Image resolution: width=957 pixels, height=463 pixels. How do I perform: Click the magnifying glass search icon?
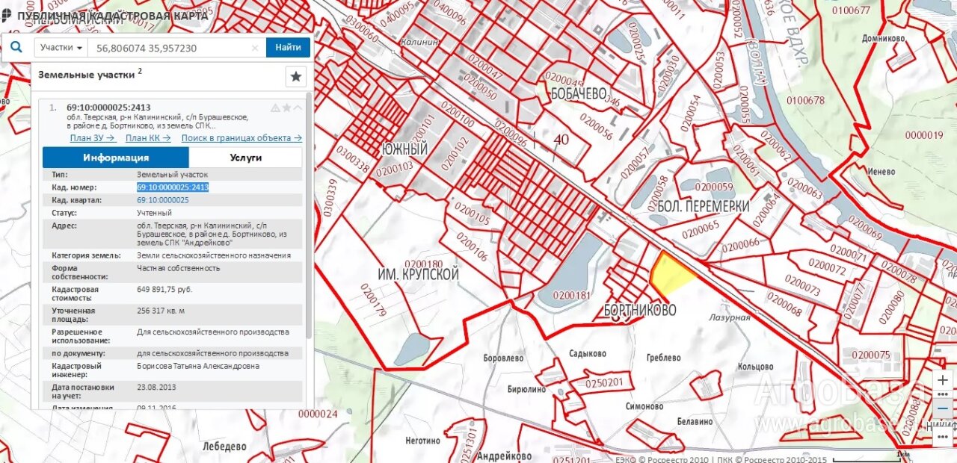[x=16, y=48]
